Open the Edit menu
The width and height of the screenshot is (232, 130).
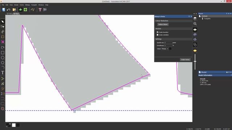click(7, 5)
